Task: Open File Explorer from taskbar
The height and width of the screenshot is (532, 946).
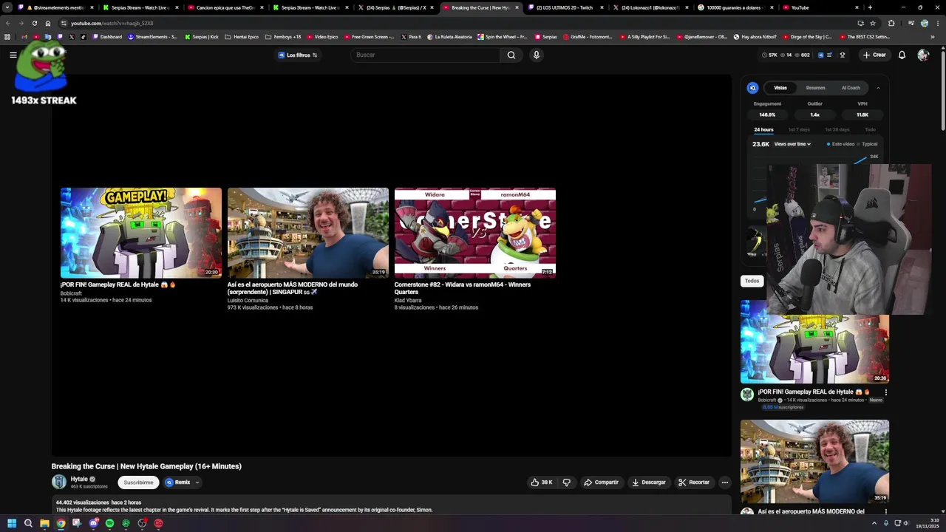Action: (44, 523)
